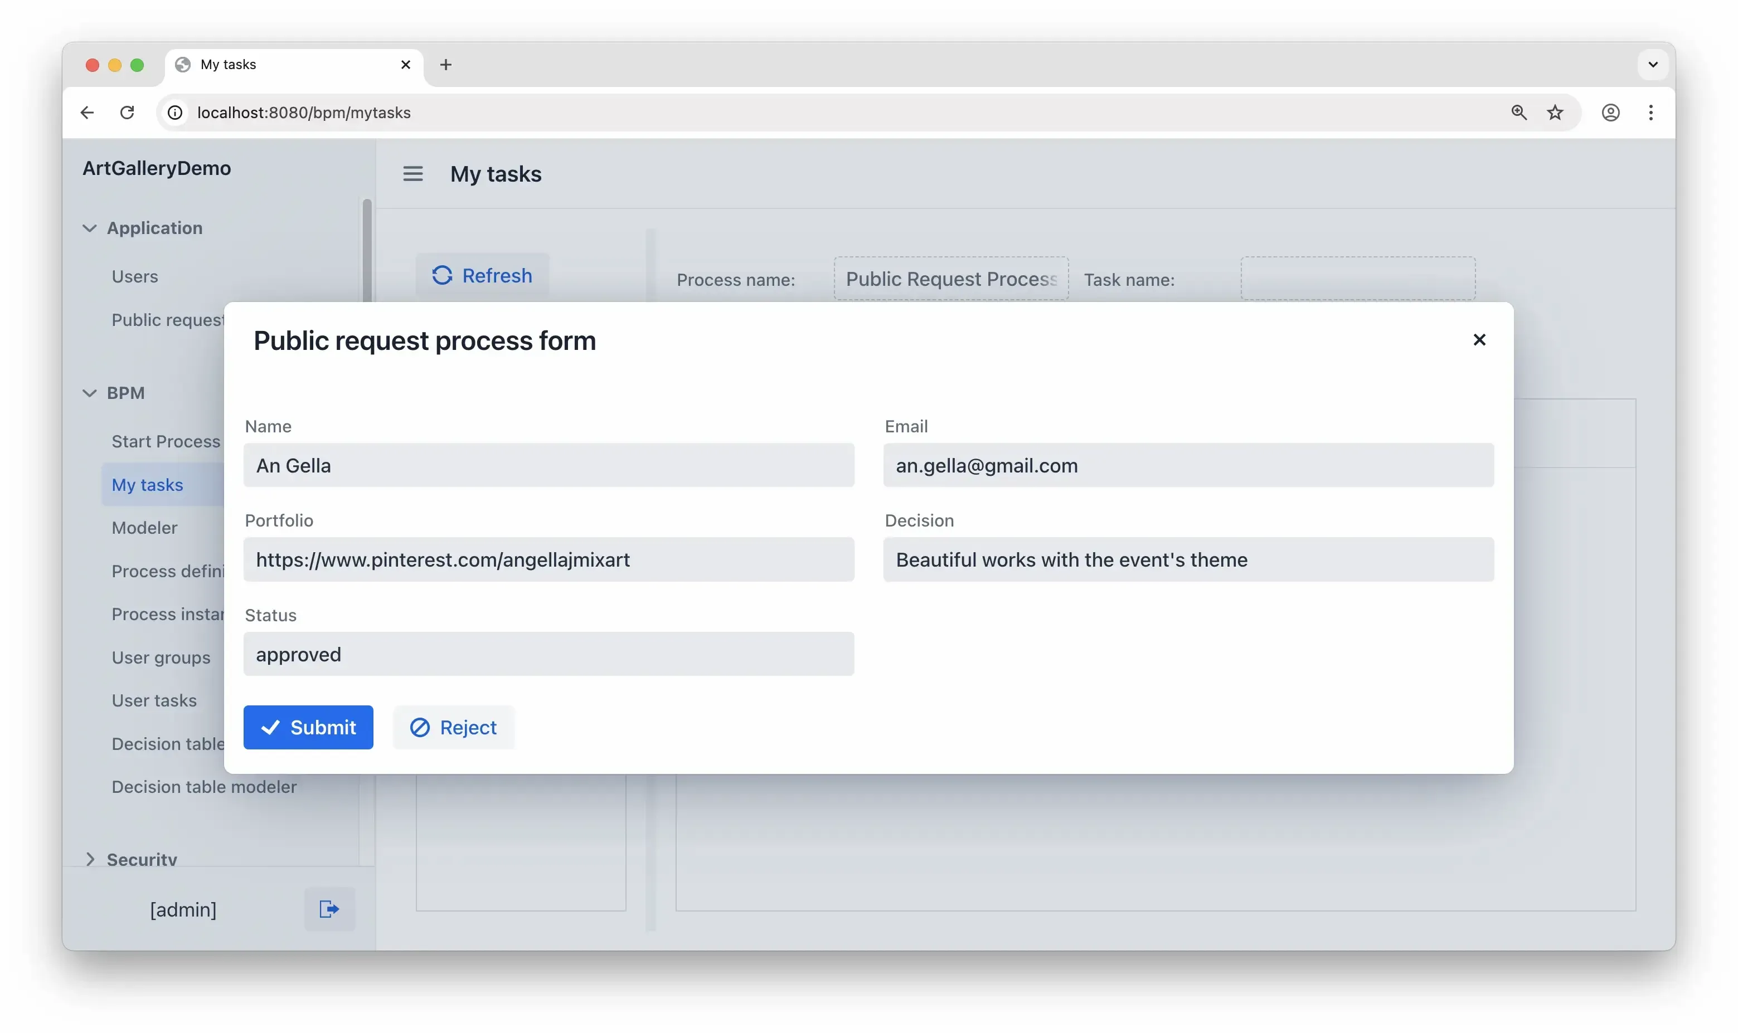Bookmark page with the star icon
This screenshot has height=1033, width=1738.
pyautogui.click(x=1555, y=112)
